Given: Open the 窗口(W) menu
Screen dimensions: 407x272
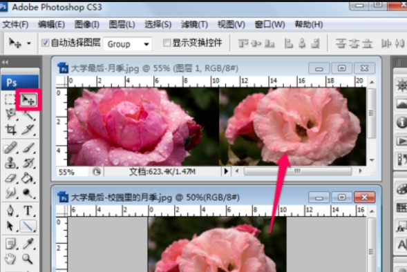Looking at the screenshot, I should [x=269, y=25].
